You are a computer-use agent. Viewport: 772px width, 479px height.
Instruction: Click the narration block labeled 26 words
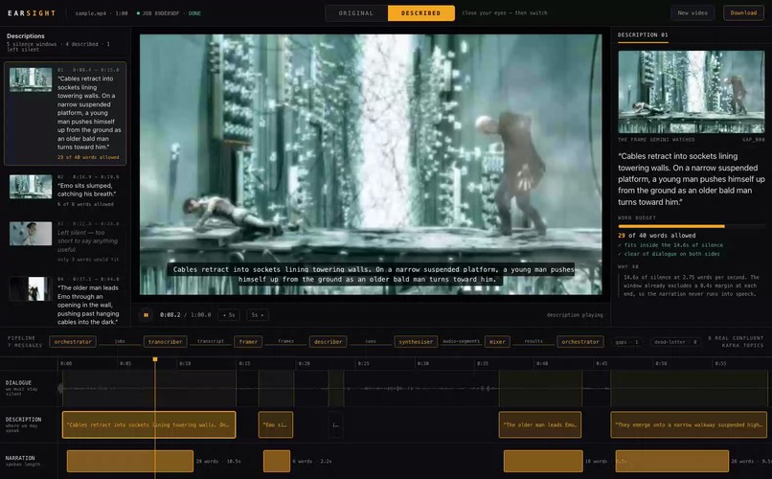click(672, 462)
